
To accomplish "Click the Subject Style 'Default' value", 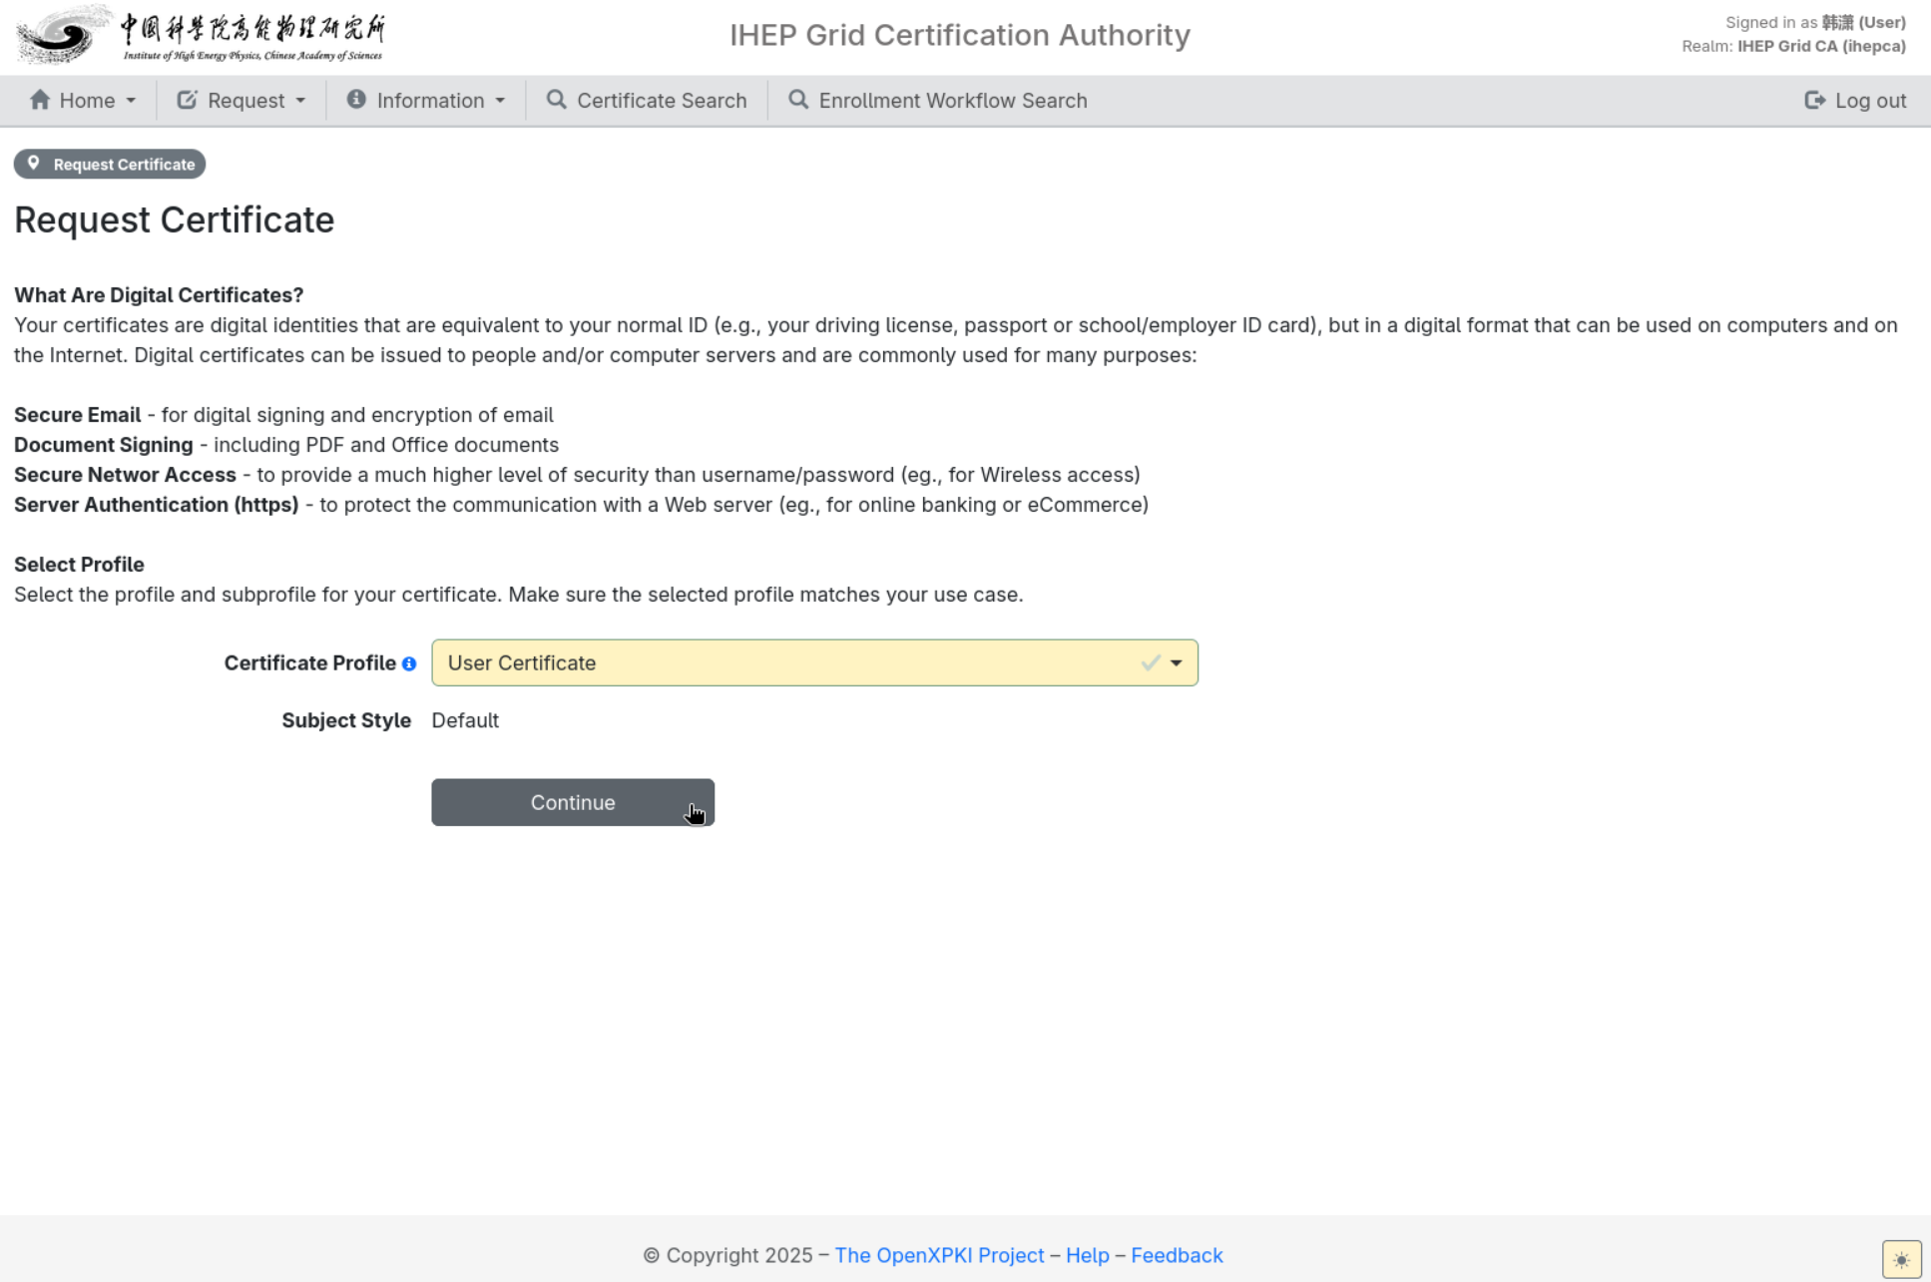I will (465, 720).
